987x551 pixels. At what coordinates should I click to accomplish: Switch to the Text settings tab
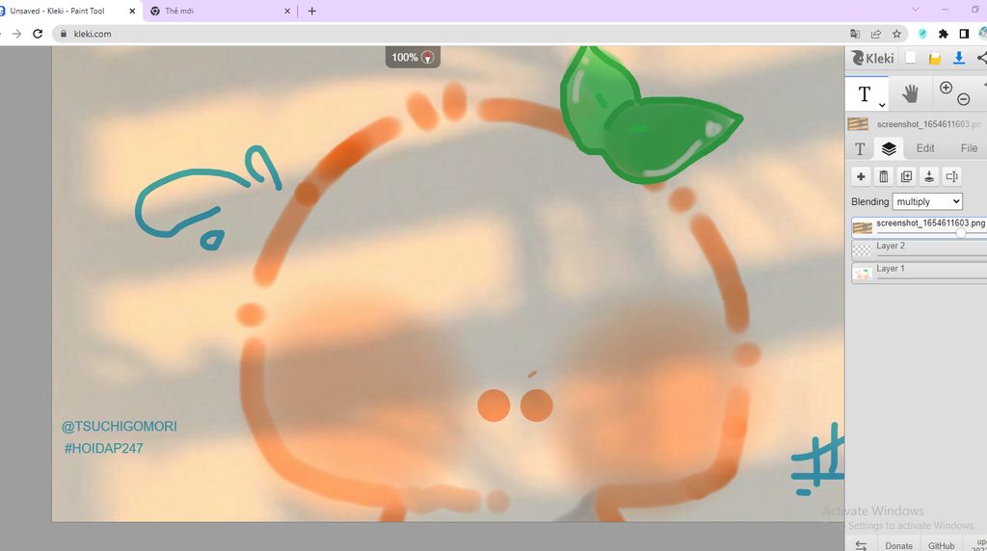coord(860,148)
